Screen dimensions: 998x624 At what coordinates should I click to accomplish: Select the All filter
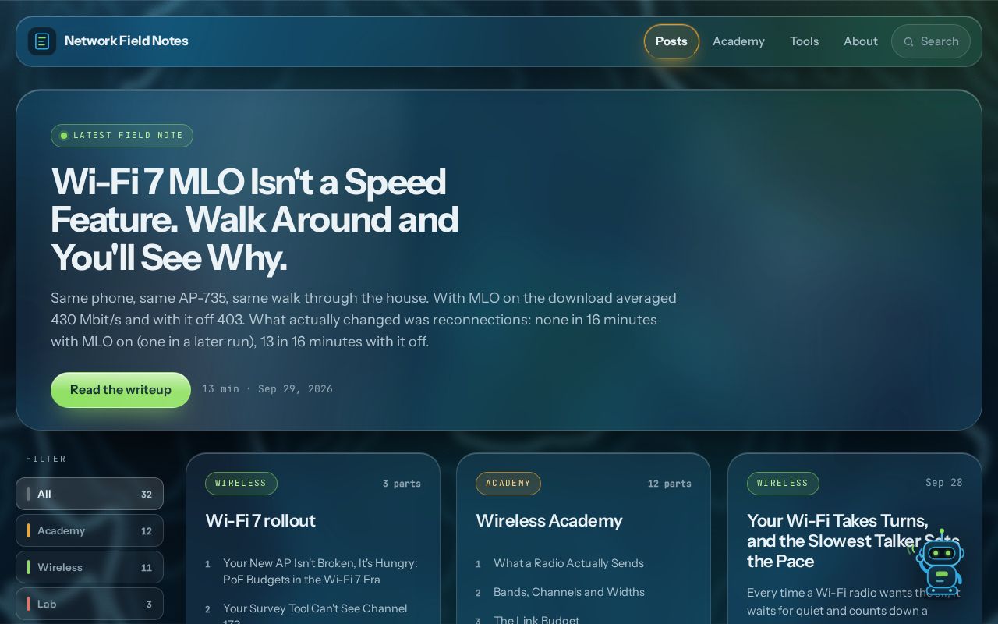coord(90,494)
